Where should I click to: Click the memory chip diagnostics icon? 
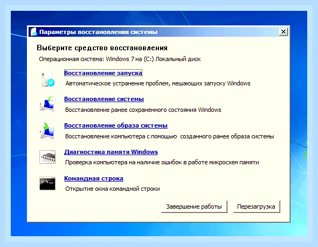pyautogui.click(x=47, y=157)
